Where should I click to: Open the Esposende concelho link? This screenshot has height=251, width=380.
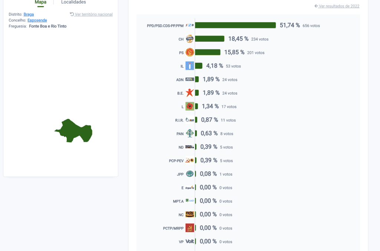click(37, 20)
